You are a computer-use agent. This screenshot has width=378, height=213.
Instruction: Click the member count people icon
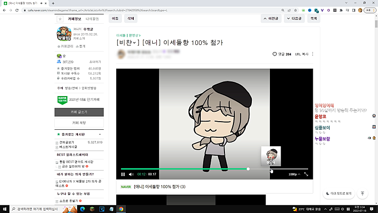(59, 62)
